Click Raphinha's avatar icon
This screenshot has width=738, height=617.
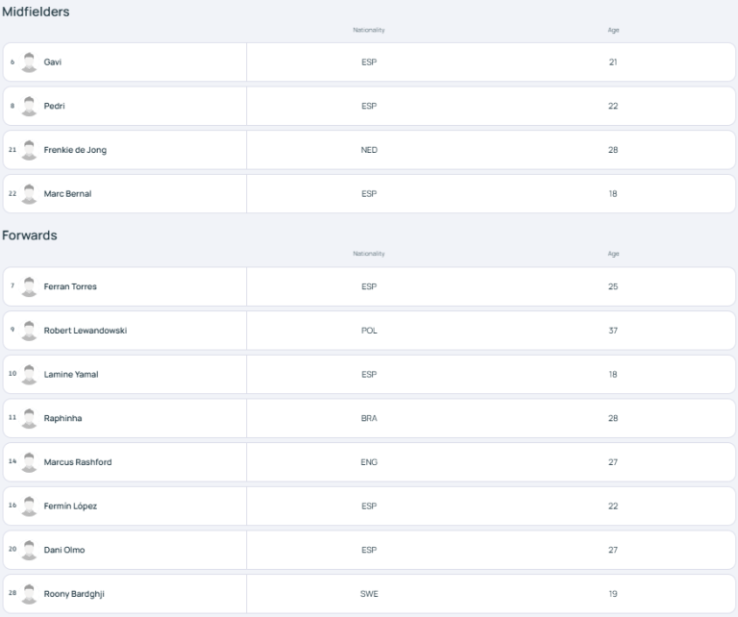tap(29, 418)
